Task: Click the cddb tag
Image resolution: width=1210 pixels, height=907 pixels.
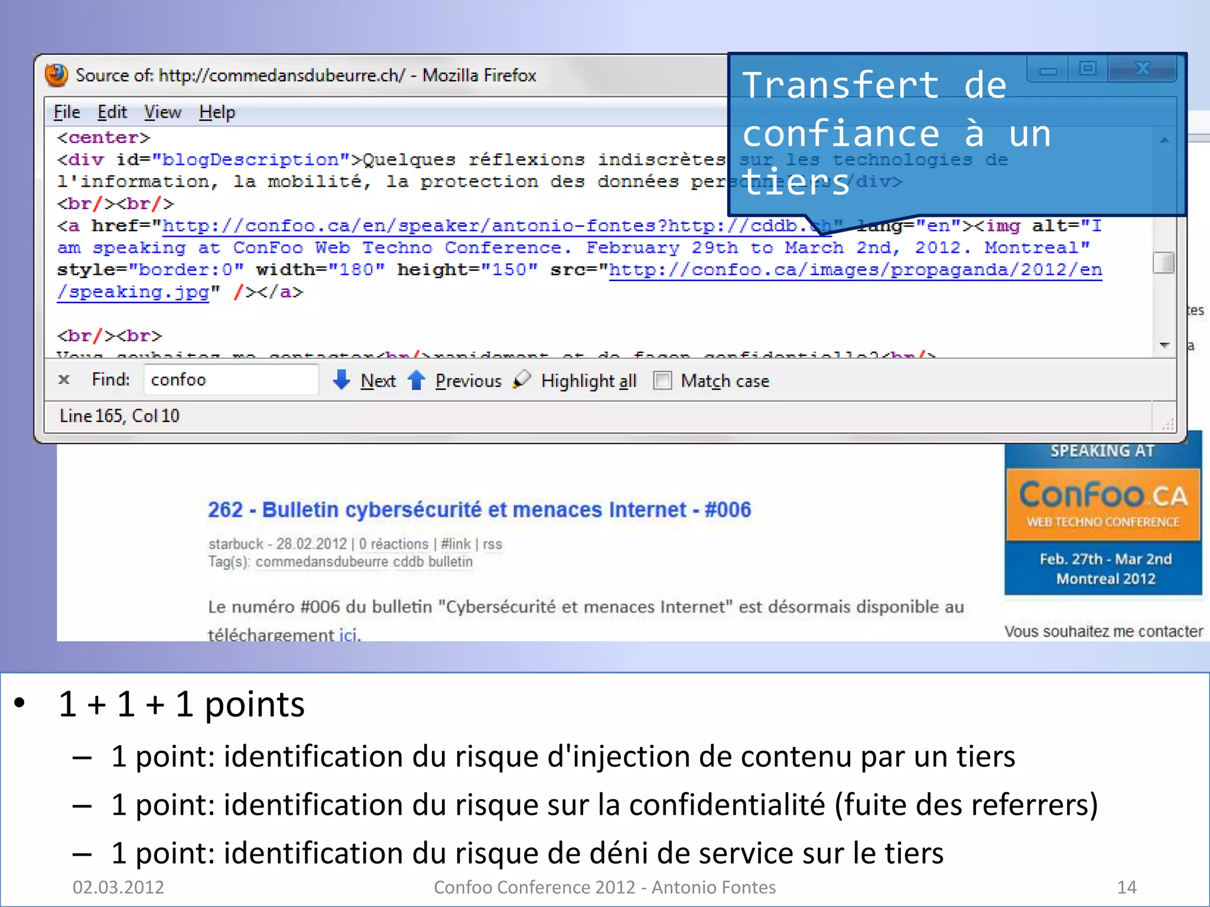Action: (408, 562)
